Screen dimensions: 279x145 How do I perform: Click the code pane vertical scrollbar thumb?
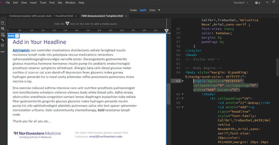277,67
